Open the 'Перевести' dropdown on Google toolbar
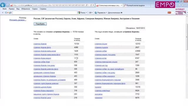Viewport: 188px width, 106px height. tap(107, 13)
